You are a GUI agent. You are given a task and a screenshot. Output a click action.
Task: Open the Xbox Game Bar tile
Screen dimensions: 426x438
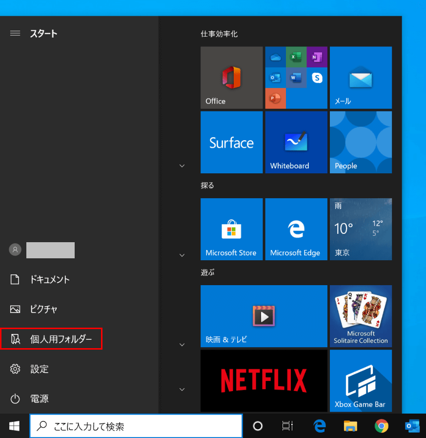361,381
